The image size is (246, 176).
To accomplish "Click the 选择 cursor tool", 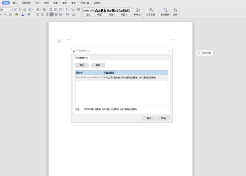I will (175, 11).
